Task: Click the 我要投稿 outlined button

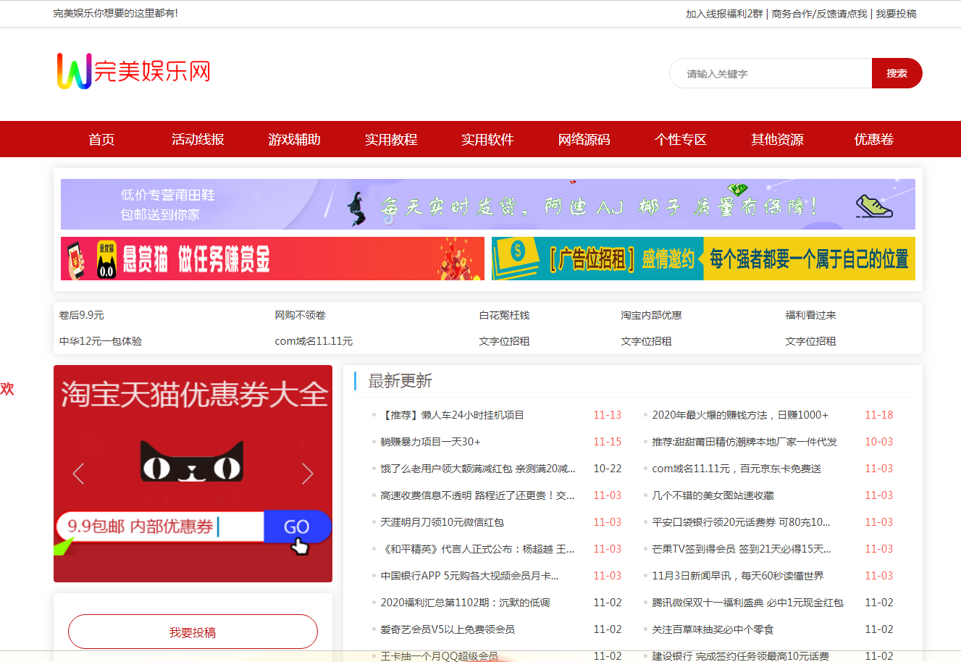Action: point(193,632)
